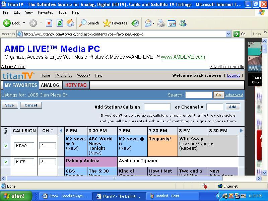268x201 pixels.
Task: Open the View menu
Action: tap(29, 12)
